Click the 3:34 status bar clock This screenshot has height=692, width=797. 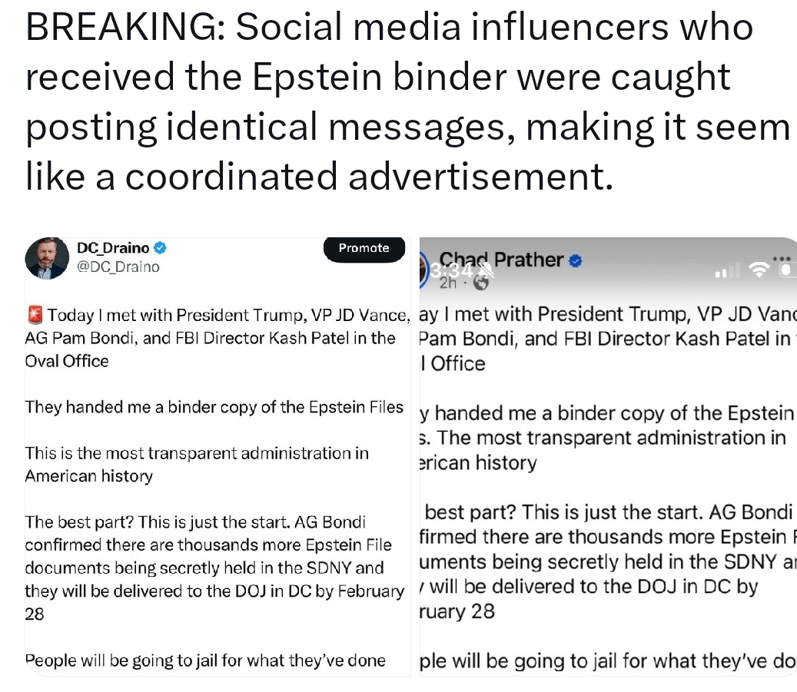[455, 270]
